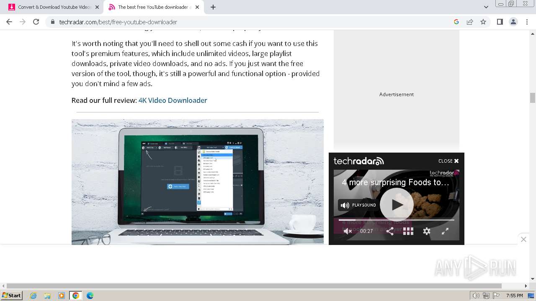Close the floating TechRadar video player
The width and height of the screenshot is (536, 301).
[448, 161]
